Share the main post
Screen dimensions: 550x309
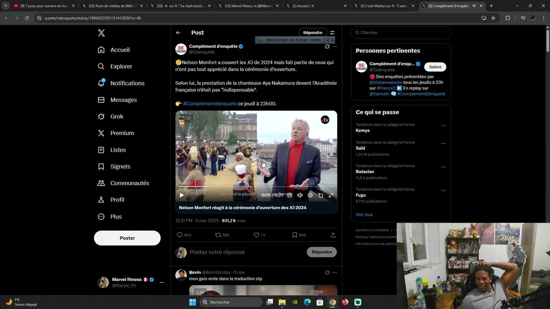(x=333, y=235)
